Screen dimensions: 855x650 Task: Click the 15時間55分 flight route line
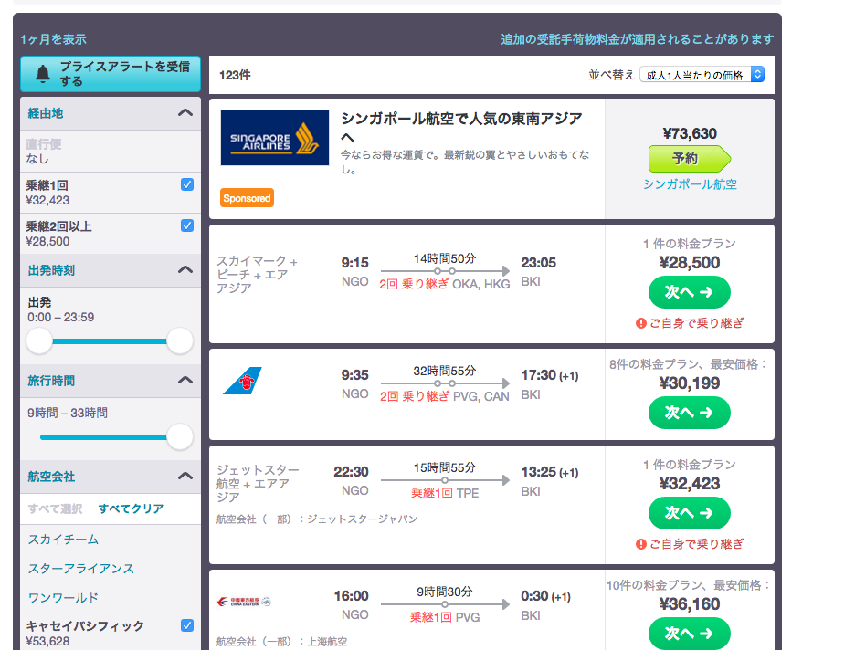tap(445, 480)
